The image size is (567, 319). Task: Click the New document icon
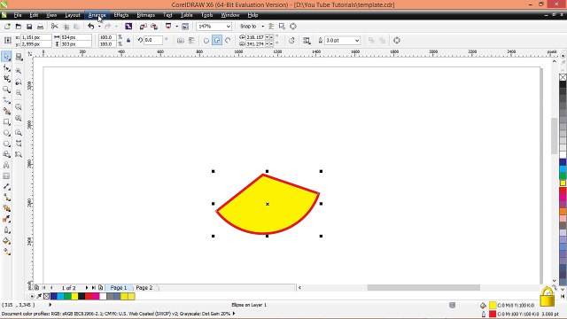tap(7, 27)
